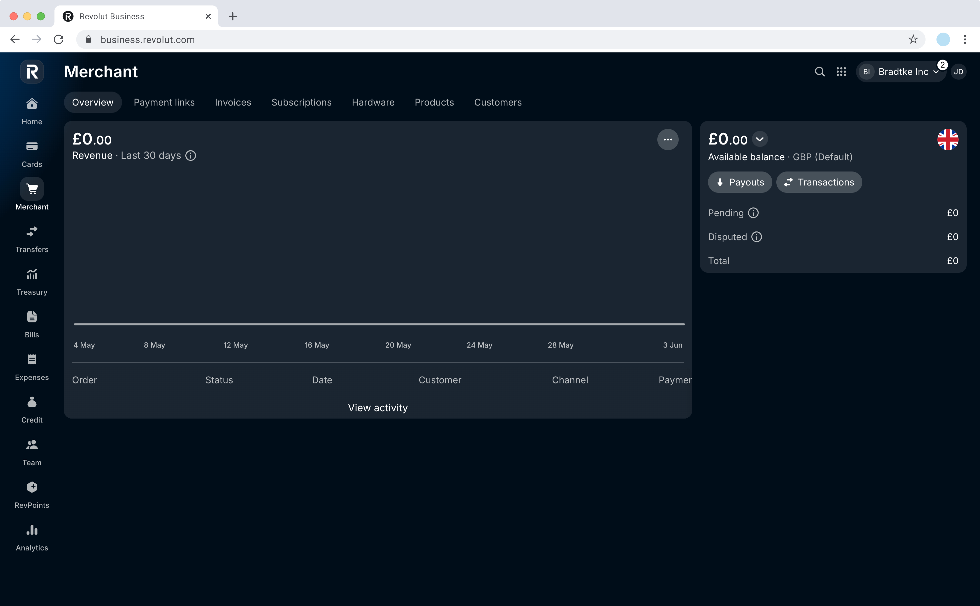The width and height of the screenshot is (980, 606).
Task: Open revenue card three-dot menu
Action: pos(668,140)
